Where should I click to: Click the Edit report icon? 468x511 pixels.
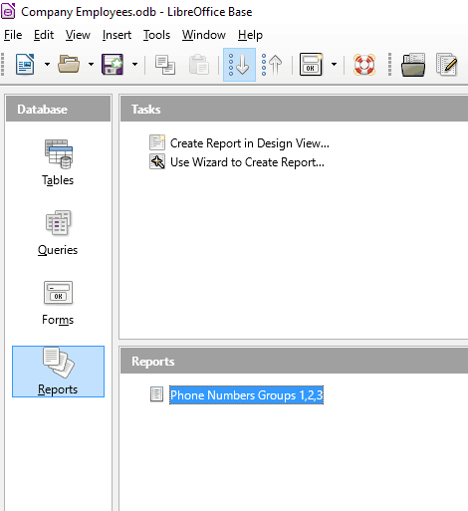tap(447, 65)
